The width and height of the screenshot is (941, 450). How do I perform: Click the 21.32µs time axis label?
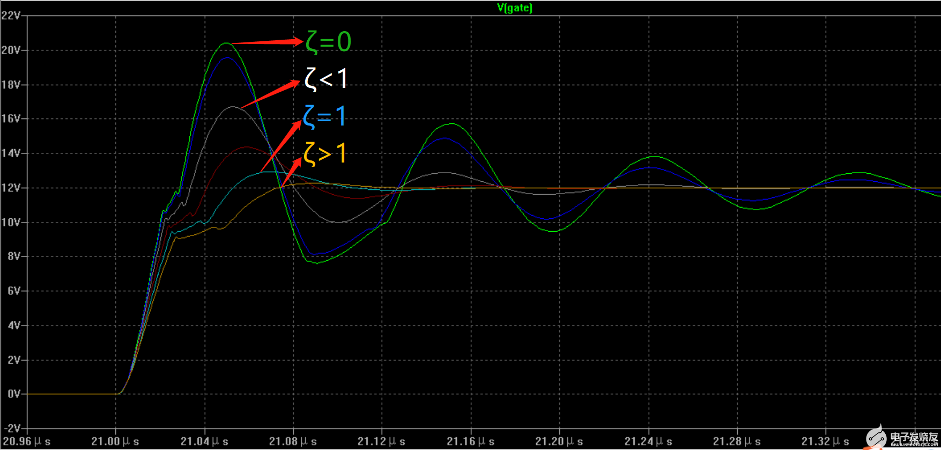[x=825, y=441]
